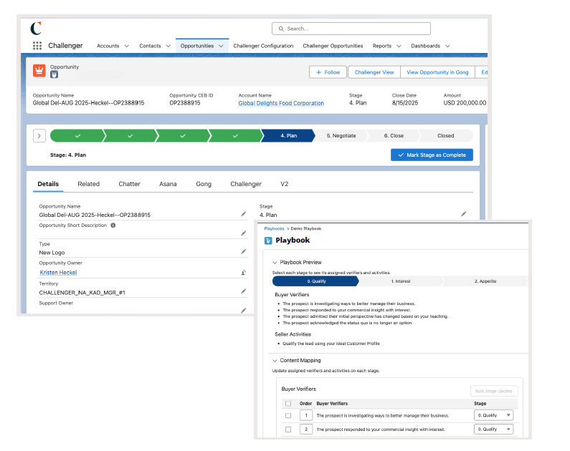Select the header checkbox in Buyer Verifiers table
Viewport: 570px width, 451px height.
click(x=288, y=404)
